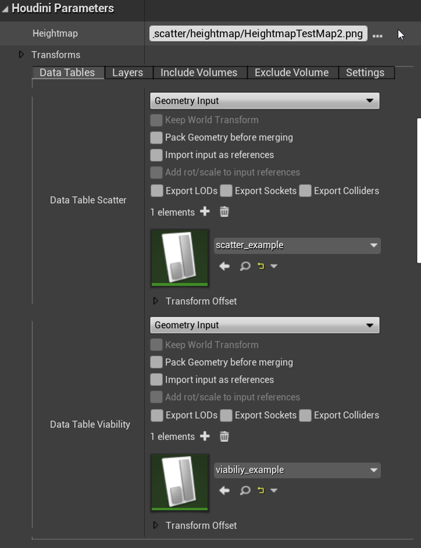The image size is (421, 548).
Task: Browse for Heightmap file with ellipsis button
Action: [x=377, y=36]
